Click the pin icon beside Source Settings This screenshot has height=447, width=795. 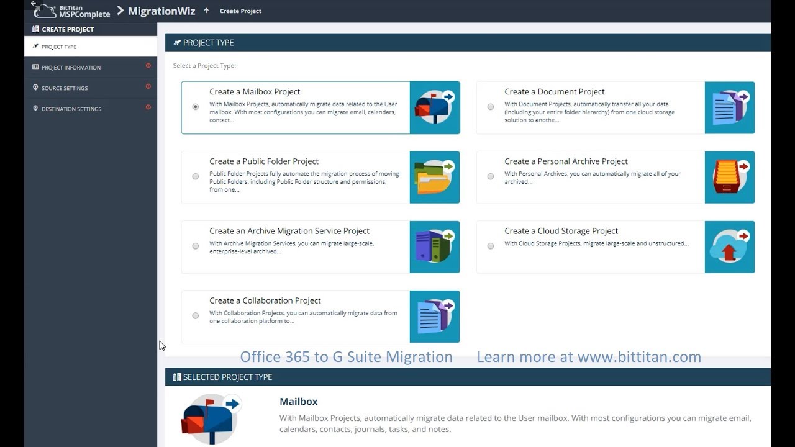[x=35, y=88]
